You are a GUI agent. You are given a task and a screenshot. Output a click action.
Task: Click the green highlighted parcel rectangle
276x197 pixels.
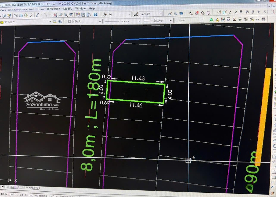click(135, 92)
